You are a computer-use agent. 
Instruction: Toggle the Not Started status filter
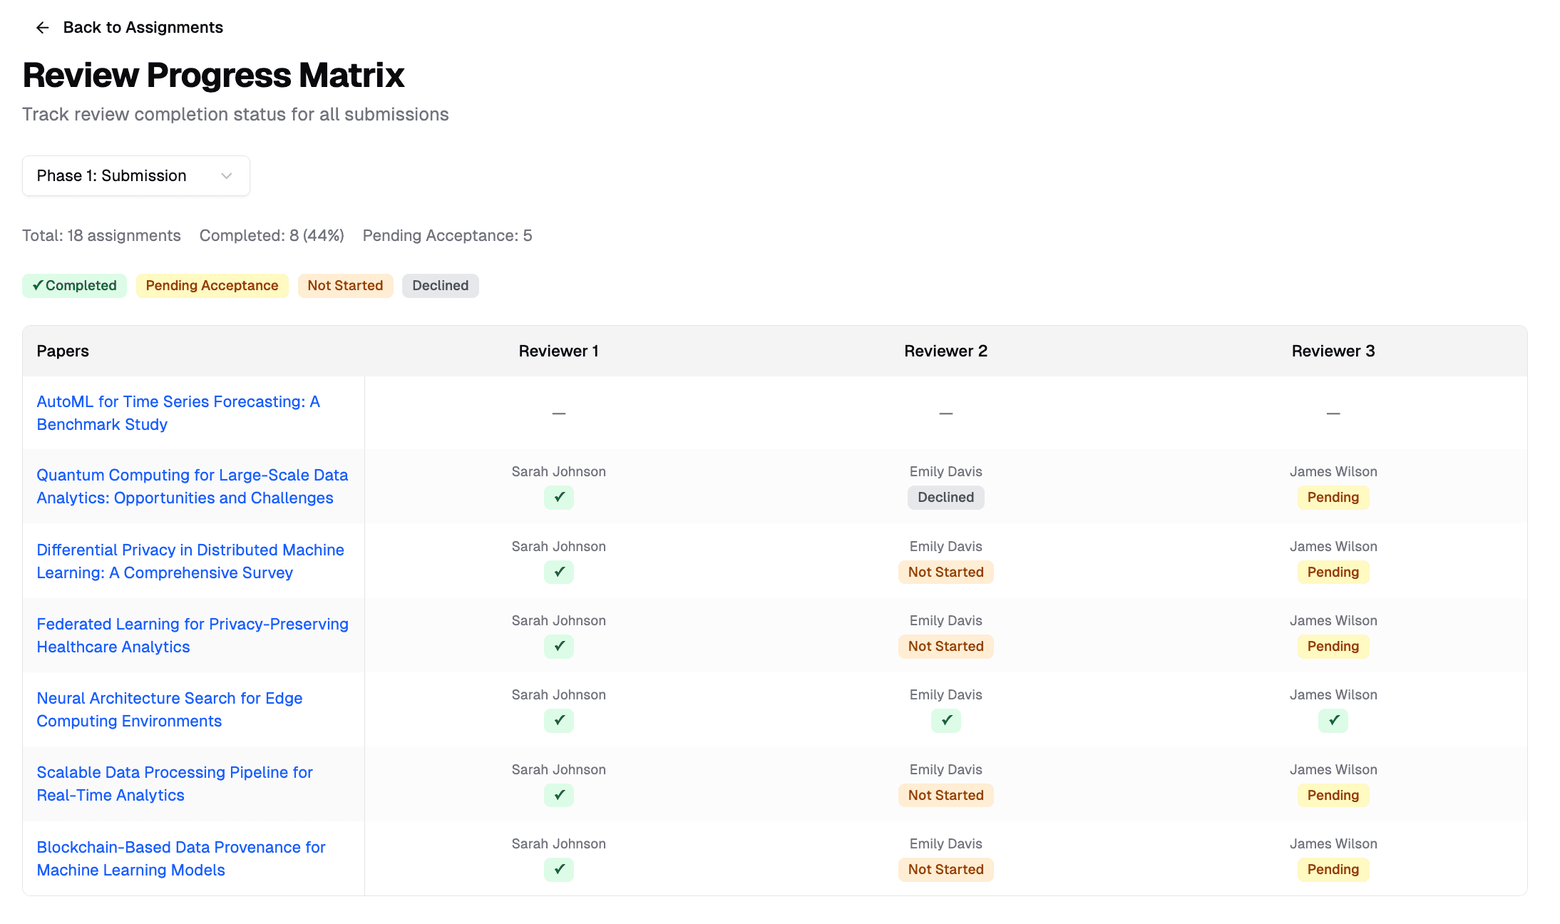pos(345,285)
